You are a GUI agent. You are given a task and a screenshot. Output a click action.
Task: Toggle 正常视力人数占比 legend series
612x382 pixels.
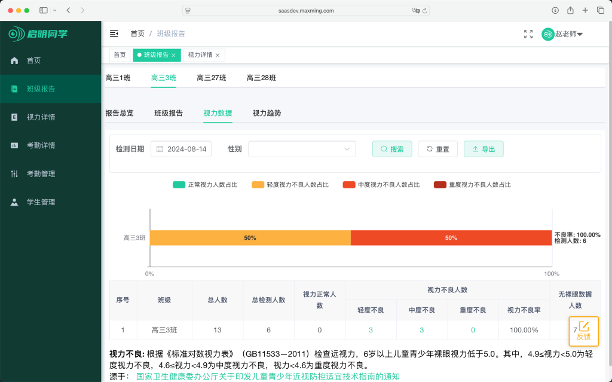click(x=205, y=185)
